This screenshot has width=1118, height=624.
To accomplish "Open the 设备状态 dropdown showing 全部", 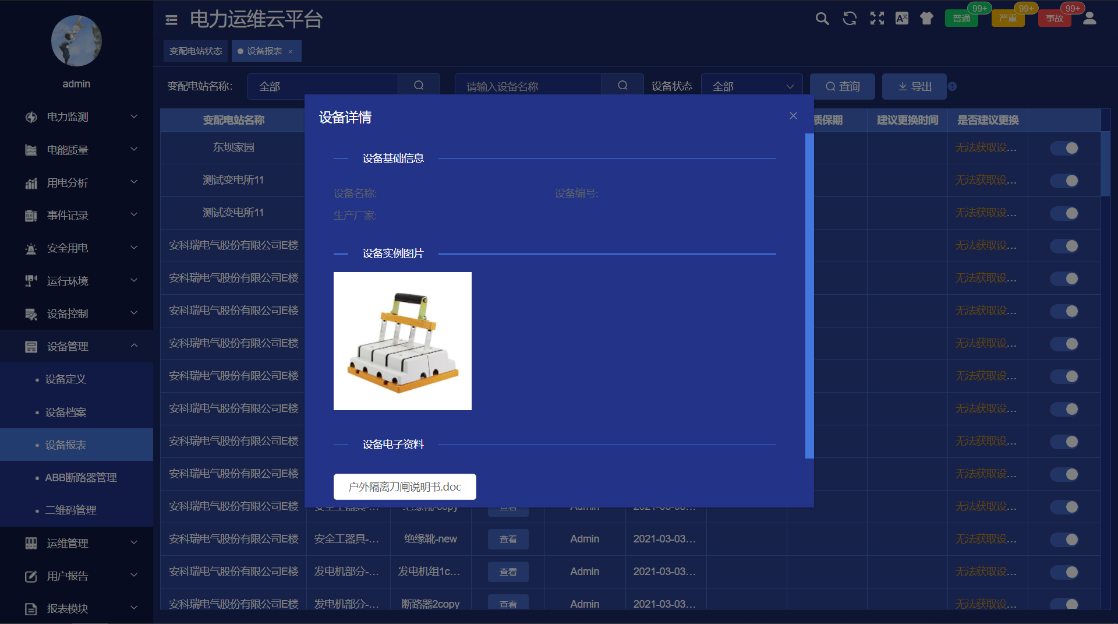I will 752,86.
